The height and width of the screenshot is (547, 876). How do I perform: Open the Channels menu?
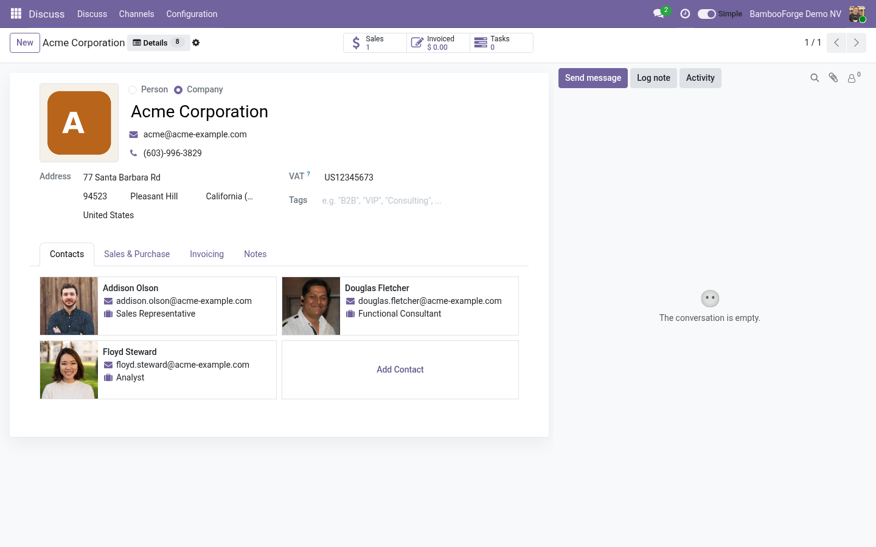(136, 13)
